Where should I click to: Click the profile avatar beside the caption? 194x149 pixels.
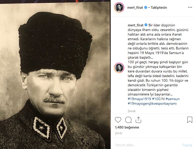pyautogui.click(x=119, y=68)
